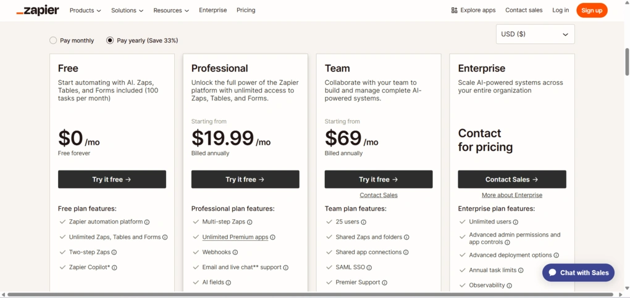Screen dimensions: 630x298
Task: Open the Pricing nav item
Action: click(x=246, y=10)
